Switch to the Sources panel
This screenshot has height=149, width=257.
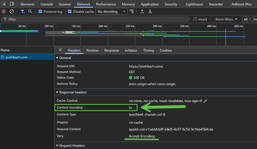pyautogui.click(x=65, y=4)
